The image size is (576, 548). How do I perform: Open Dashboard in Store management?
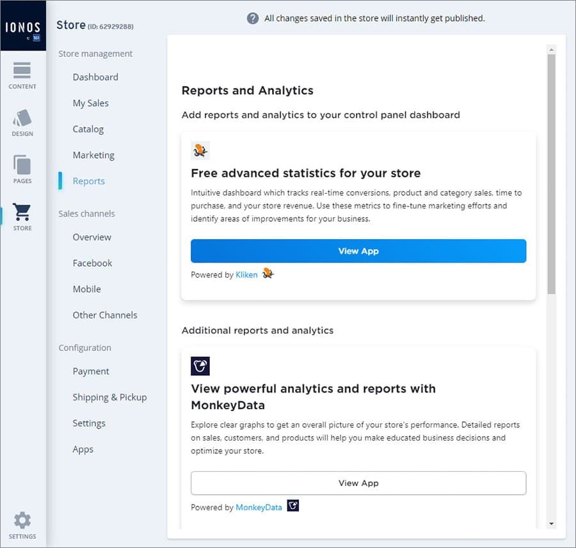click(x=95, y=77)
